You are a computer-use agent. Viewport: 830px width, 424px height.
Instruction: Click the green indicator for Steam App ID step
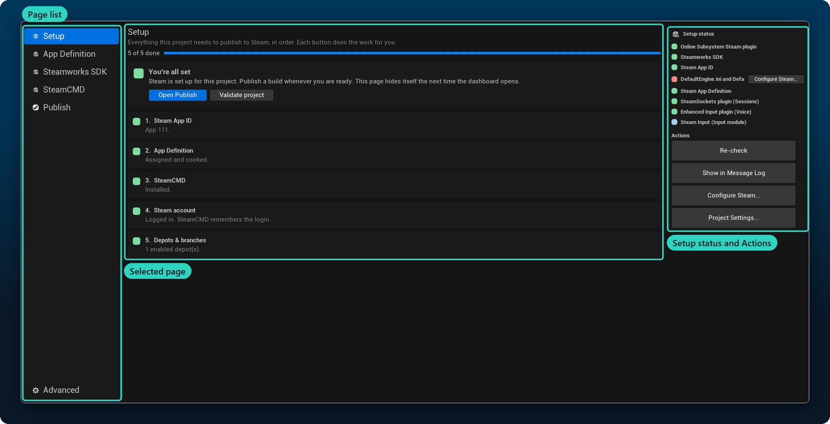[136, 121]
